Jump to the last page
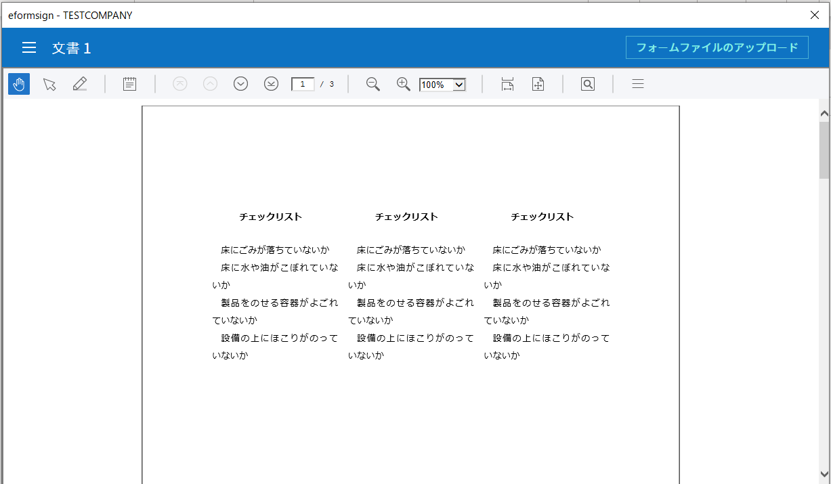Viewport: 831px width, 484px height. (272, 84)
